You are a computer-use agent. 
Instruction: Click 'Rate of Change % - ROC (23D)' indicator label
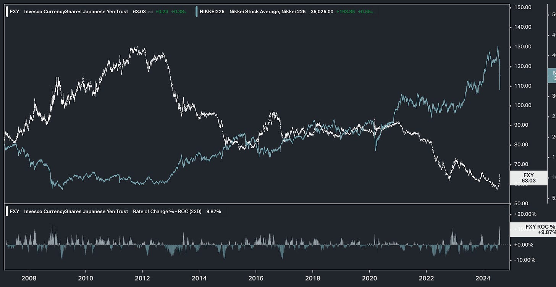coord(167,211)
